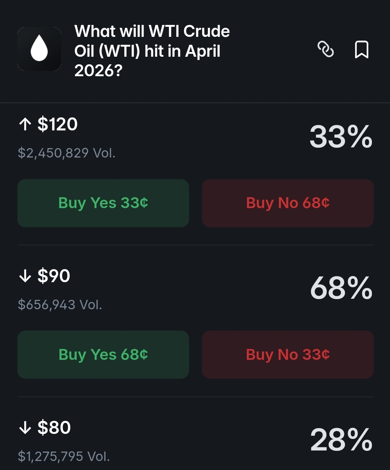Tap the oil drop market icon
The height and width of the screenshot is (470, 390).
click(39, 49)
